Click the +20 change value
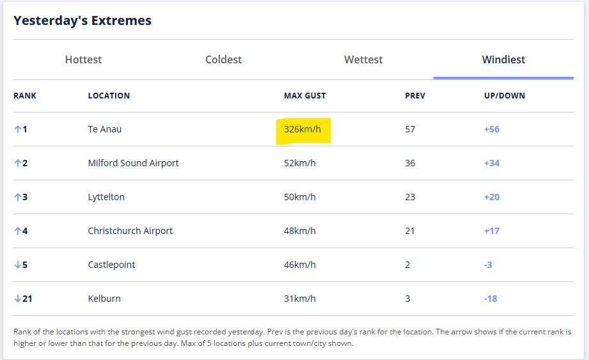 492,197
